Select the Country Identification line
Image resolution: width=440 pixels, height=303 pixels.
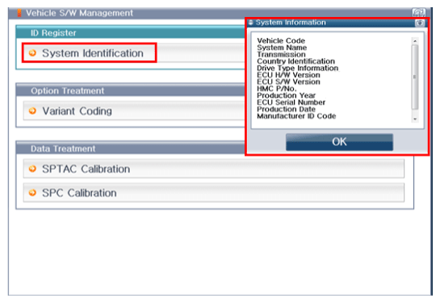tap(295, 61)
